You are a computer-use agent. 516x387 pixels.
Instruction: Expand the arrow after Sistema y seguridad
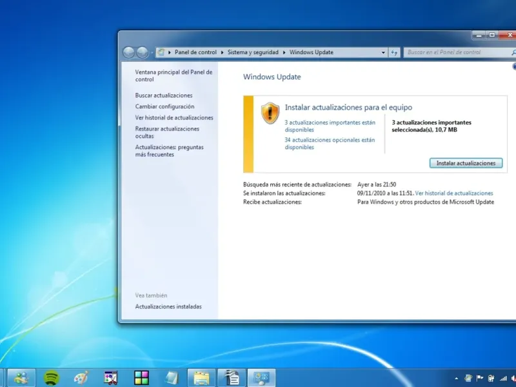[x=284, y=52]
